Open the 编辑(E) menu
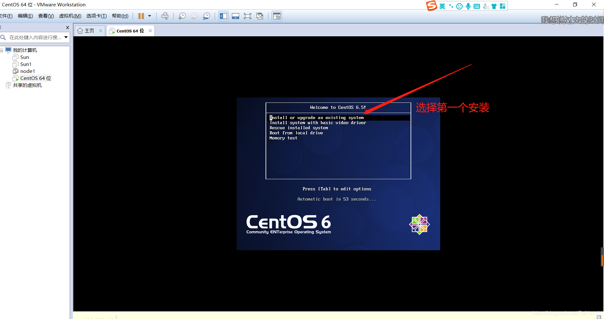 (x=25, y=16)
